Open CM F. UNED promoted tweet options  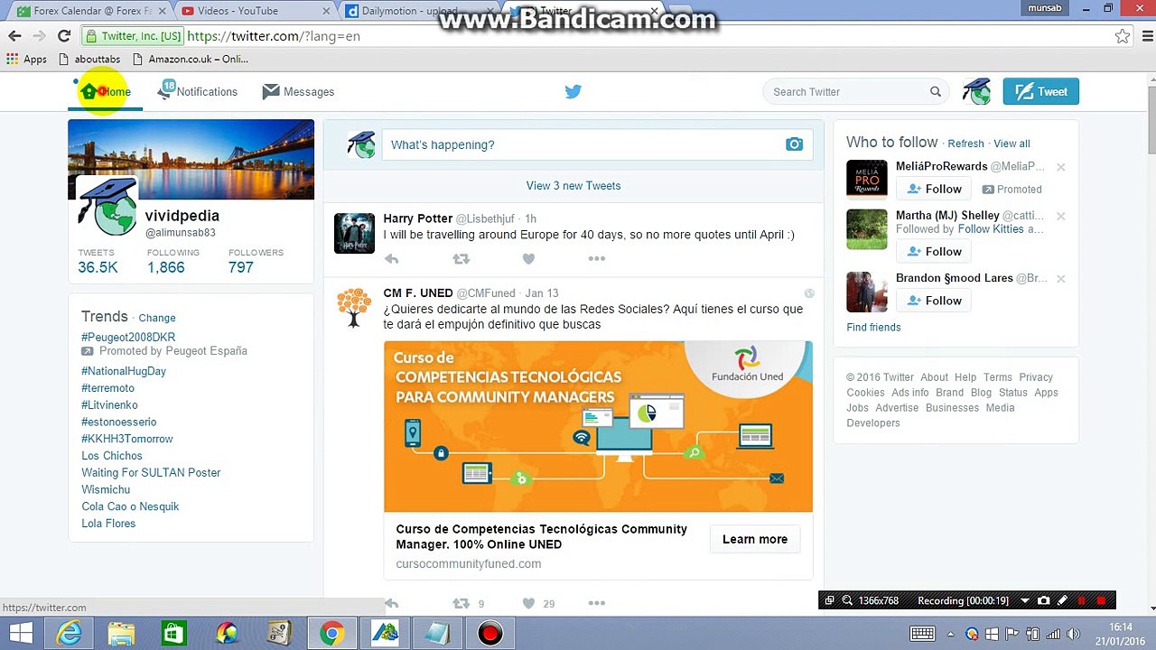tap(809, 293)
